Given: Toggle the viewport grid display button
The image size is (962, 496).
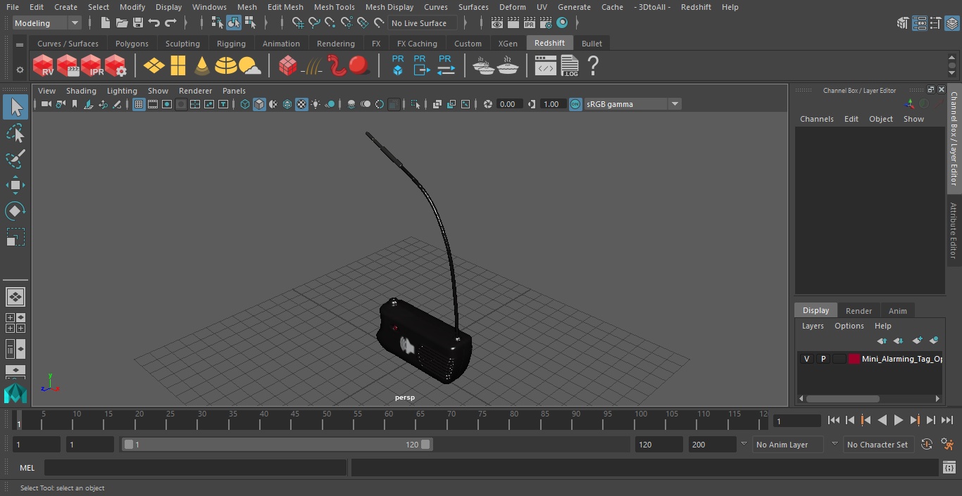Looking at the screenshot, I should (139, 104).
